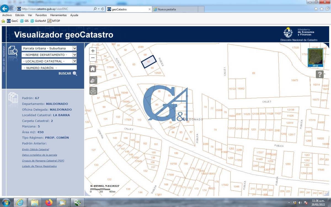Click the print map icon
331x207 pixels.
[x=93, y=91]
